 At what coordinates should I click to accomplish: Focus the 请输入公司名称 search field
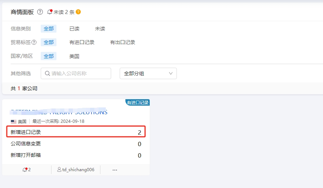pos(79,73)
